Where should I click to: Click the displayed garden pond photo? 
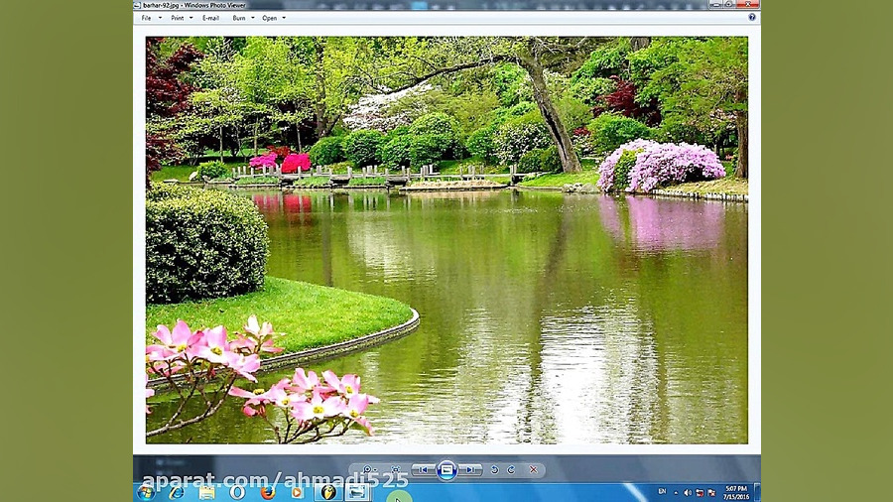click(446, 240)
